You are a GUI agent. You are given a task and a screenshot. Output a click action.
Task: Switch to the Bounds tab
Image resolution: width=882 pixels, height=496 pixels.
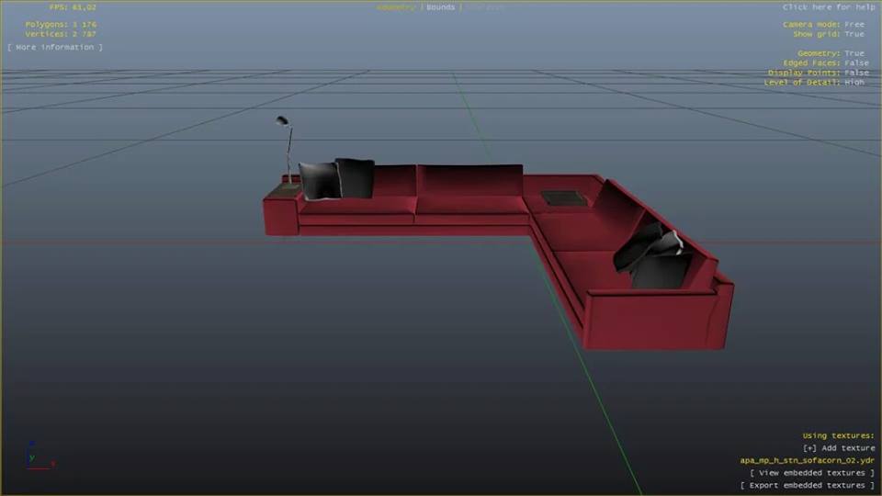(440, 7)
